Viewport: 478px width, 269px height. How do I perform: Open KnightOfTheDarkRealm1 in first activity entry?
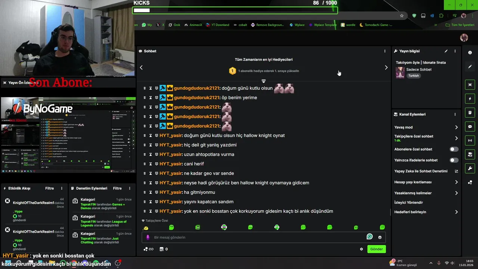point(34,202)
